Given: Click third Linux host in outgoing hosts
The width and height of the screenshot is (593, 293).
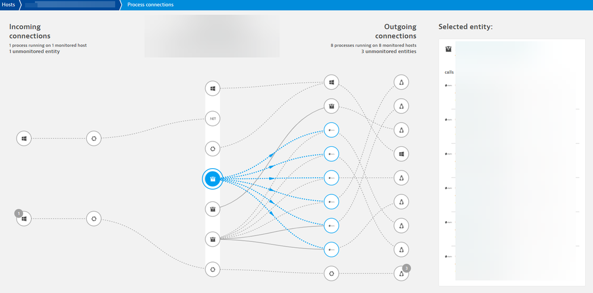Looking at the screenshot, I should point(401,130).
